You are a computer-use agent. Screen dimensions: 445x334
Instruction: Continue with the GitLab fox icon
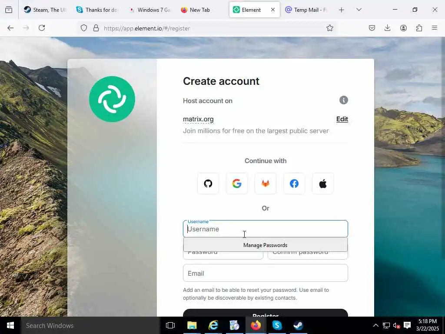click(x=266, y=184)
